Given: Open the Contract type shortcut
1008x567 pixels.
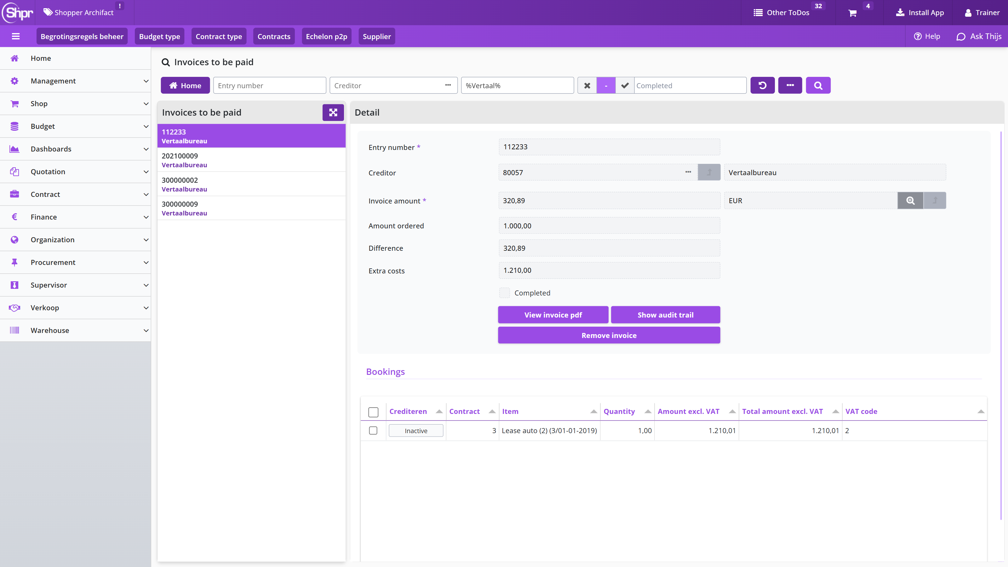Looking at the screenshot, I should (219, 37).
